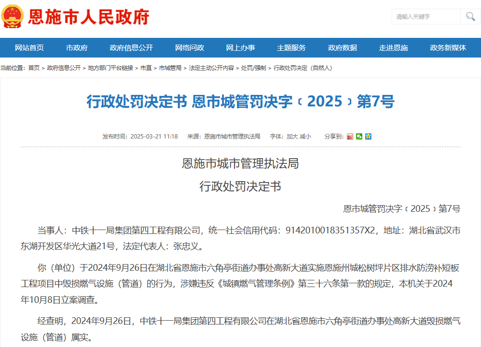
Task: Open the 市城管局 breadcrumb link
Action: click(x=170, y=68)
